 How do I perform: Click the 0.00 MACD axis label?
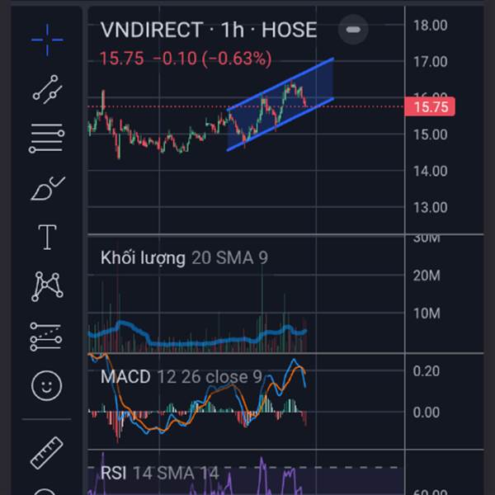pos(427,412)
